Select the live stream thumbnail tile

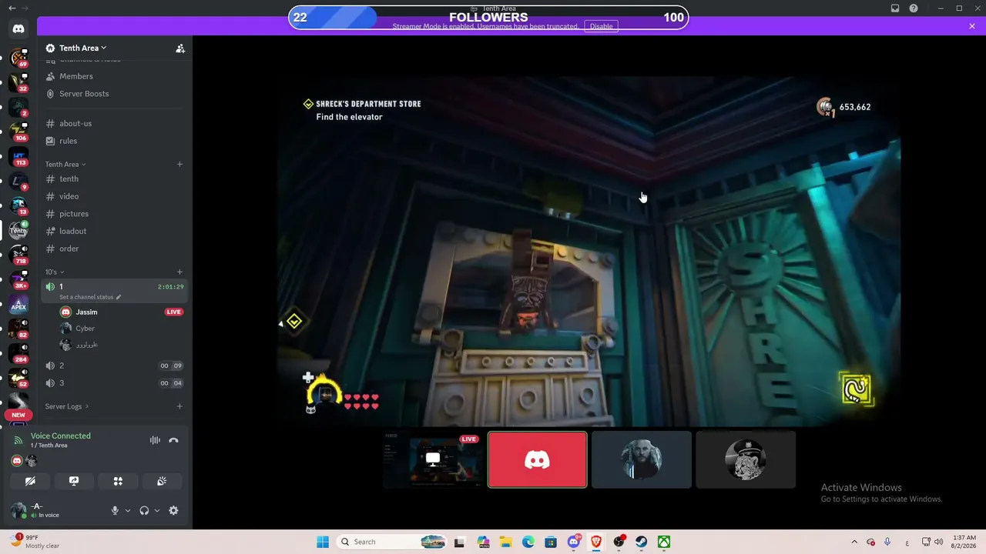pyautogui.click(x=434, y=459)
